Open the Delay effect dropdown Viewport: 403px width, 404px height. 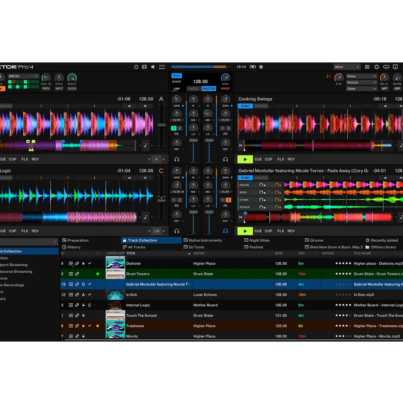pos(361,76)
